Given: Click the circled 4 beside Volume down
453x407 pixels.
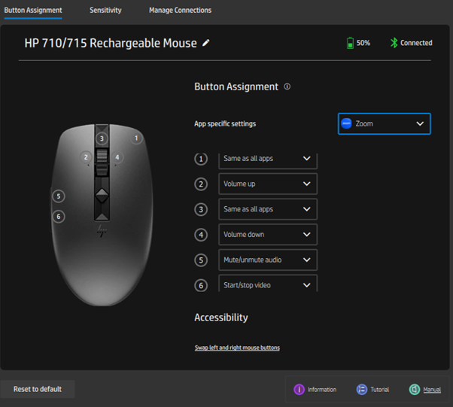Looking at the screenshot, I should [201, 235].
